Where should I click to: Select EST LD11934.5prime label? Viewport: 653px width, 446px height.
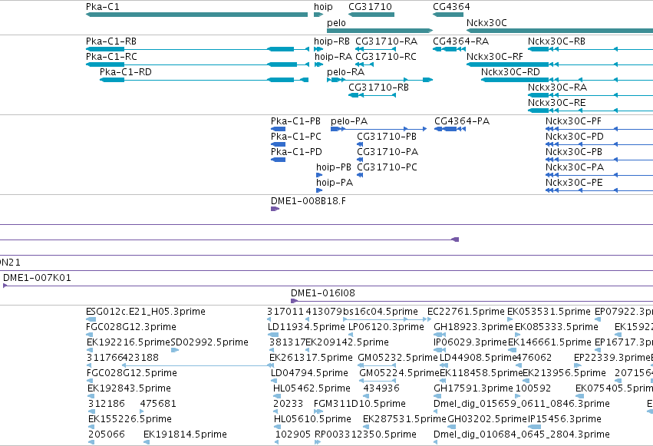(x=306, y=327)
